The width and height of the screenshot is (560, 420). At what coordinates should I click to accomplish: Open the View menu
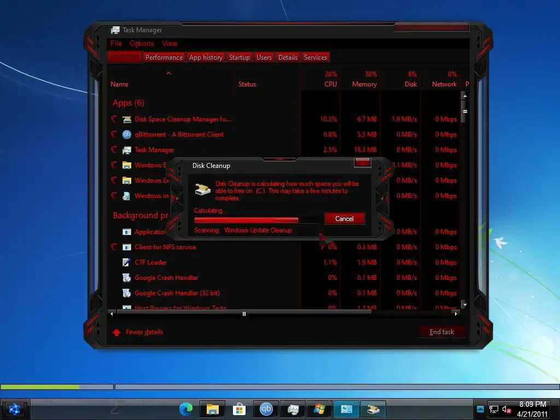tap(170, 43)
